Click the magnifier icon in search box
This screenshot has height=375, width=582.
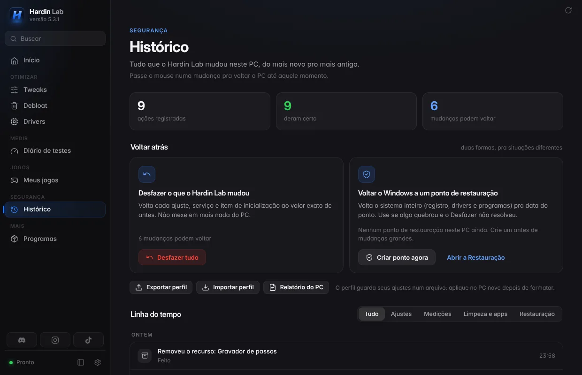click(13, 38)
